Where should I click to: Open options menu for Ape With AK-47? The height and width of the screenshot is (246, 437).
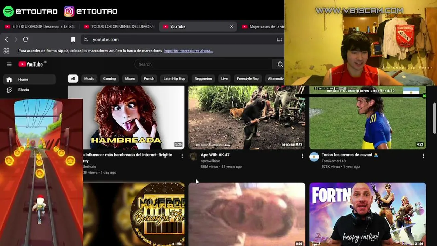pyautogui.click(x=302, y=156)
